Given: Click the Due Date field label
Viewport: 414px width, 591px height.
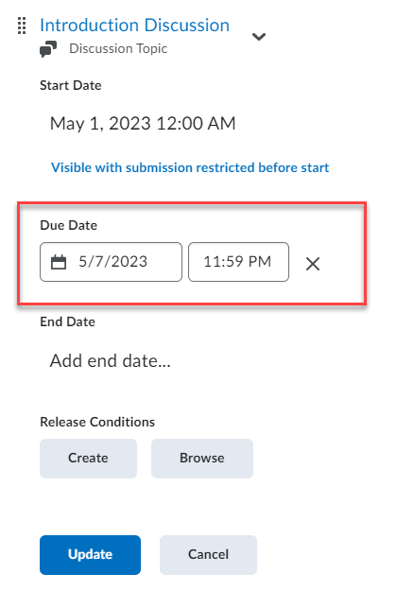Looking at the screenshot, I should pos(69,225).
